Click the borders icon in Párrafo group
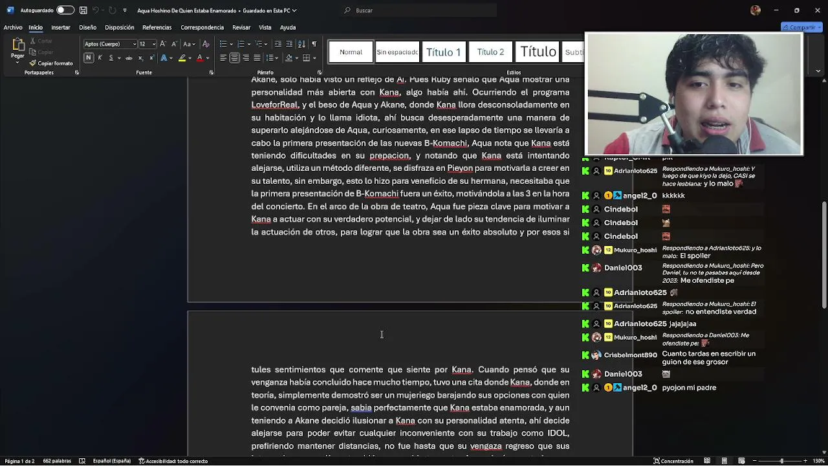This screenshot has height=466, width=828. point(306,58)
